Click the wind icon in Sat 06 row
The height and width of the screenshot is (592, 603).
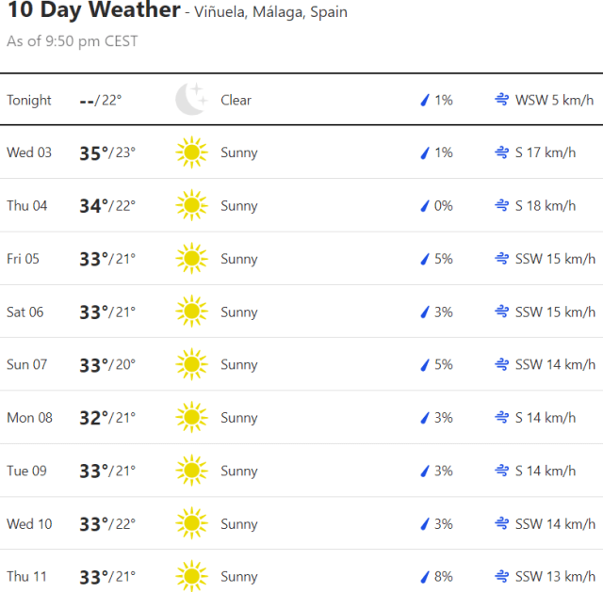[x=503, y=312]
